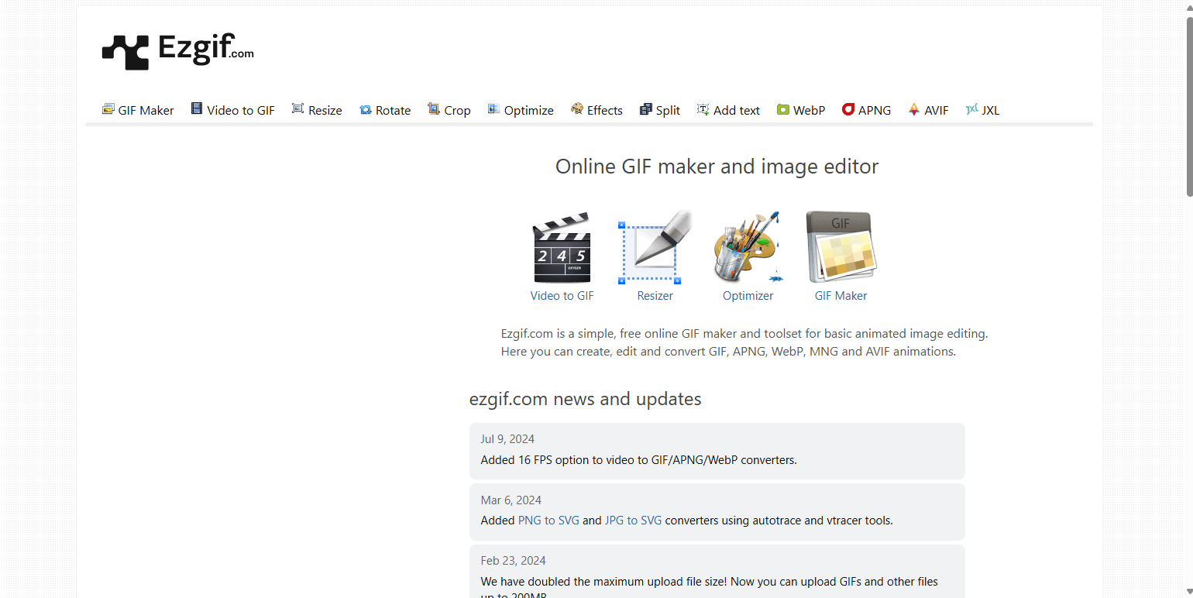Screen dimensions: 1193x598
Task: Click the 'We have doubled the maximum upload' text
Action: coord(710,582)
